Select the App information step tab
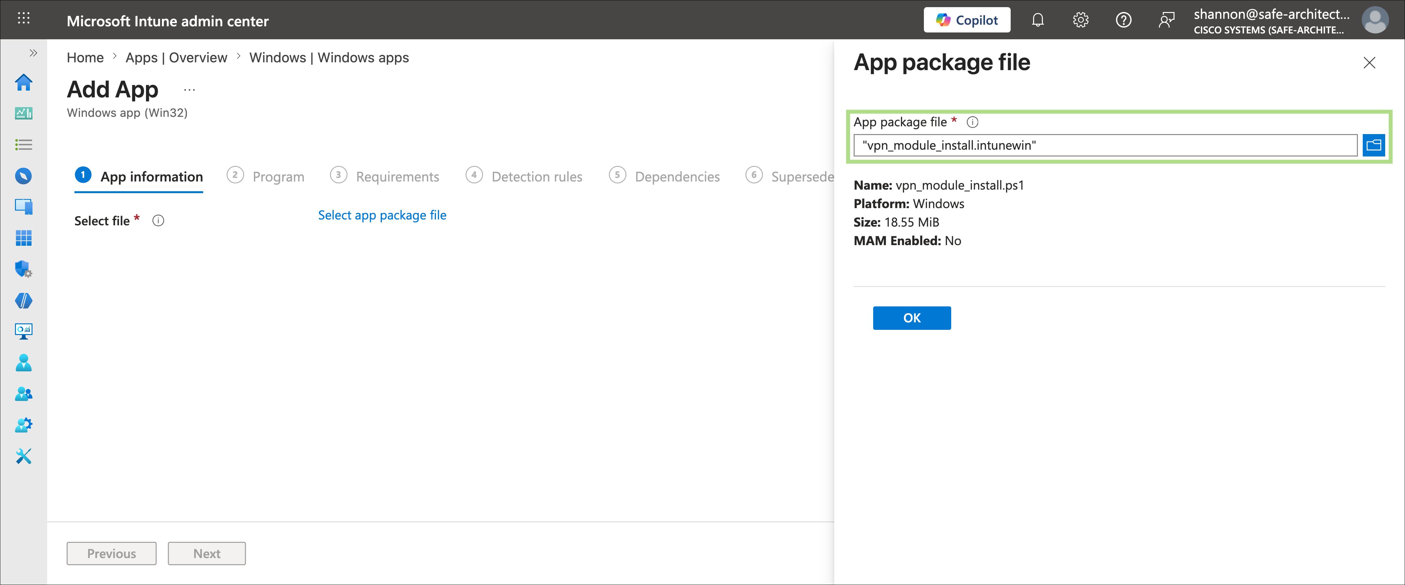Image resolution: width=1405 pixels, height=585 pixels. (x=138, y=177)
